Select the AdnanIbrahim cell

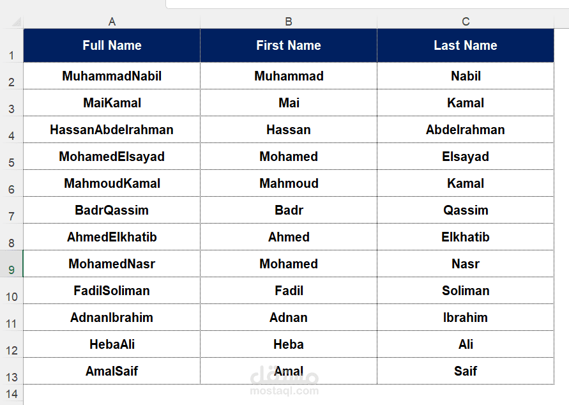[x=112, y=317]
